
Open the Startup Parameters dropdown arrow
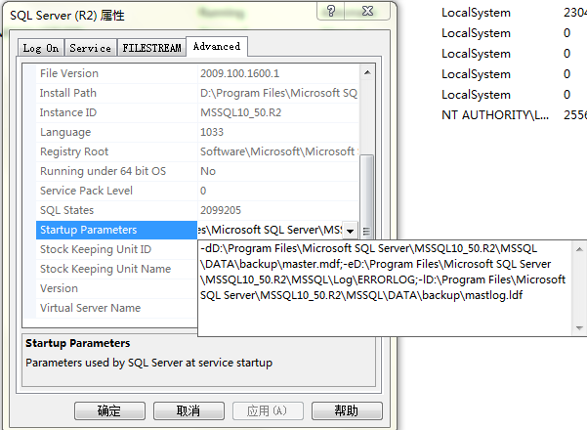[350, 231]
